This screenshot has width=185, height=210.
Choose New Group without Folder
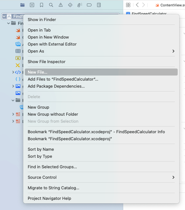pyautogui.click(x=101, y=114)
